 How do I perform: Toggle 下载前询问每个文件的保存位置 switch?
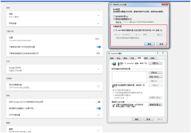99,47
